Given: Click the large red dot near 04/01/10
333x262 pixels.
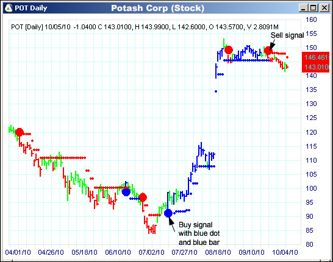Looking at the screenshot, I should click(x=20, y=132).
